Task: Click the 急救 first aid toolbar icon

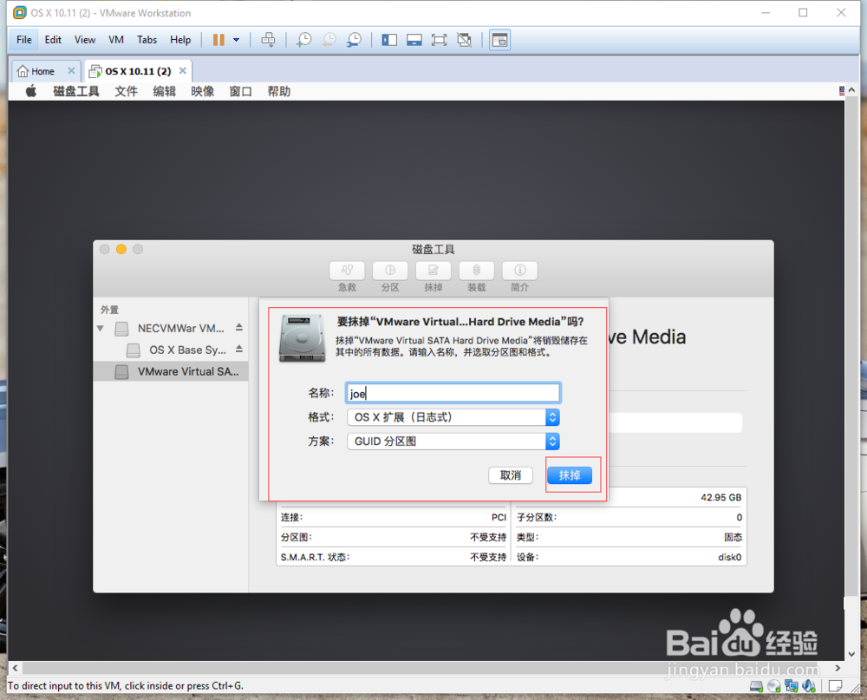Action: pyautogui.click(x=348, y=271)
